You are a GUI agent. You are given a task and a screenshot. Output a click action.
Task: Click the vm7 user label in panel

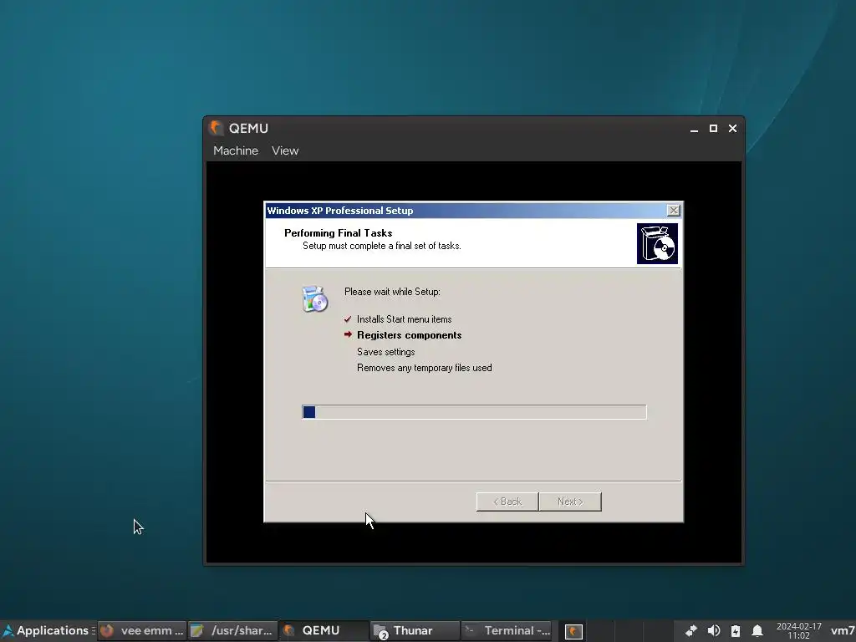coord(843,630)
